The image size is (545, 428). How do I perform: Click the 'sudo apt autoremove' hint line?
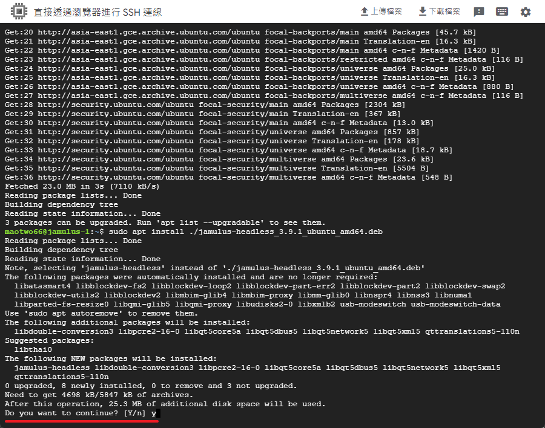tap(101, 313)
